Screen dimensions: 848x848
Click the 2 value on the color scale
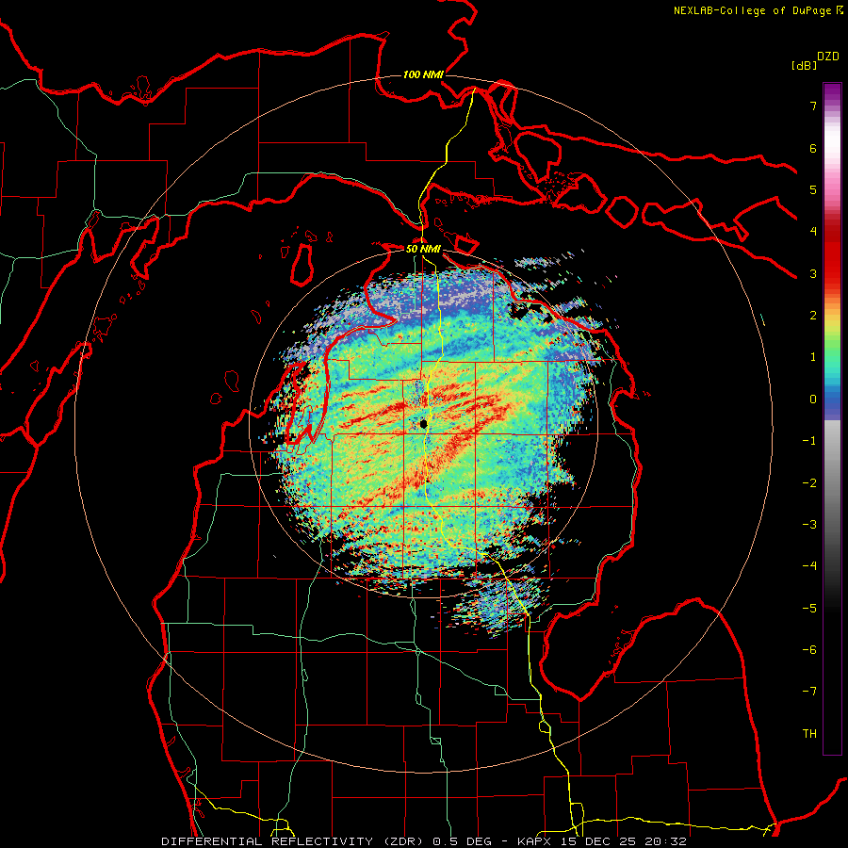[x=813, y=316]
